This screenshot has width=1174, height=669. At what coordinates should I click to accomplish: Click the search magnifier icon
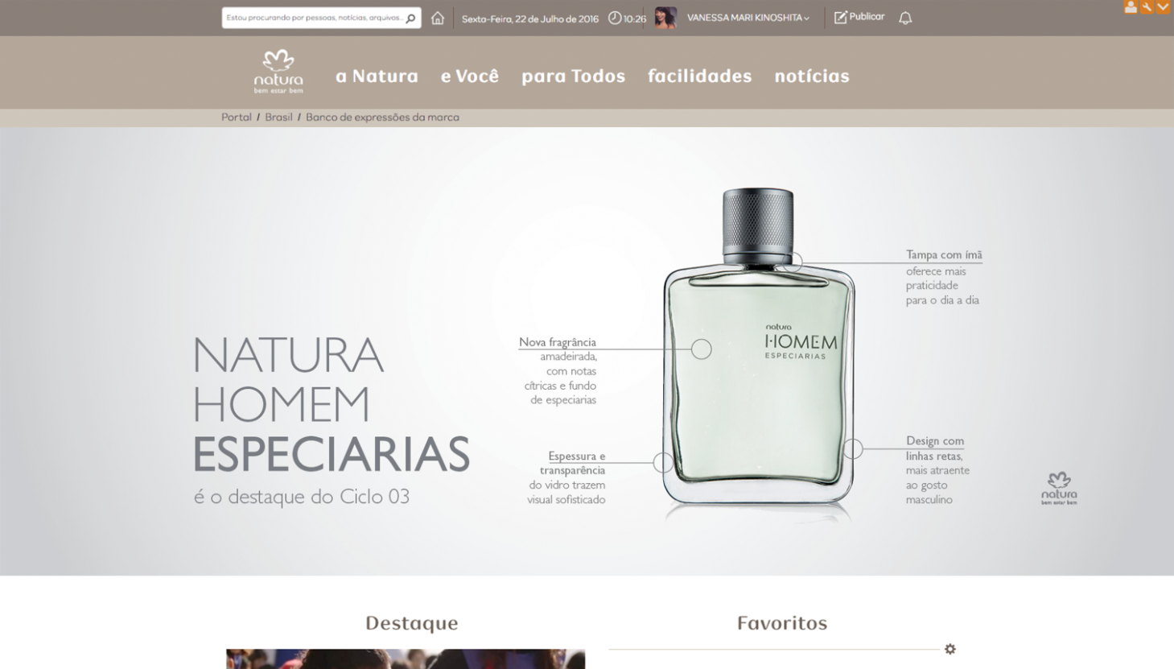coord(411,18)
